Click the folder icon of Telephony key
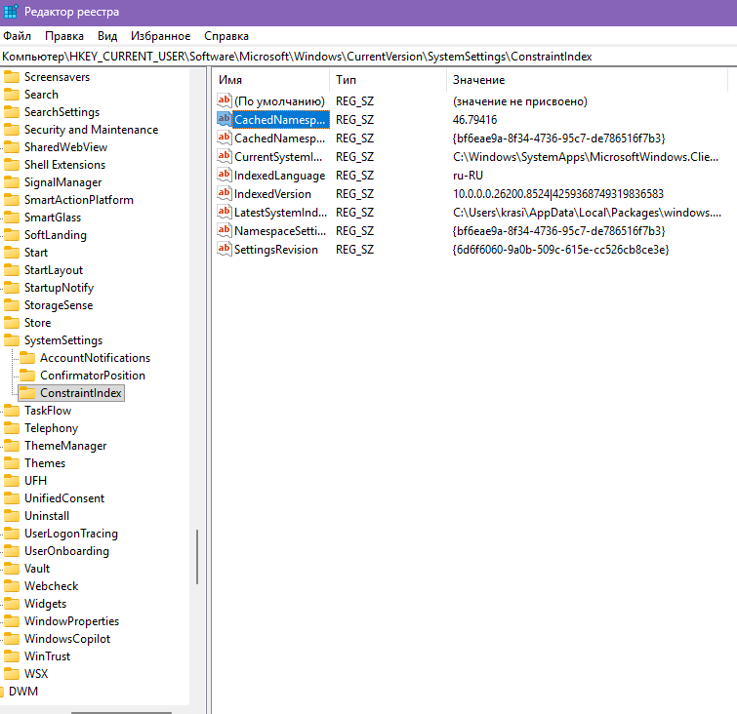This screenshot has width=737, height=714. coord(12,428)
